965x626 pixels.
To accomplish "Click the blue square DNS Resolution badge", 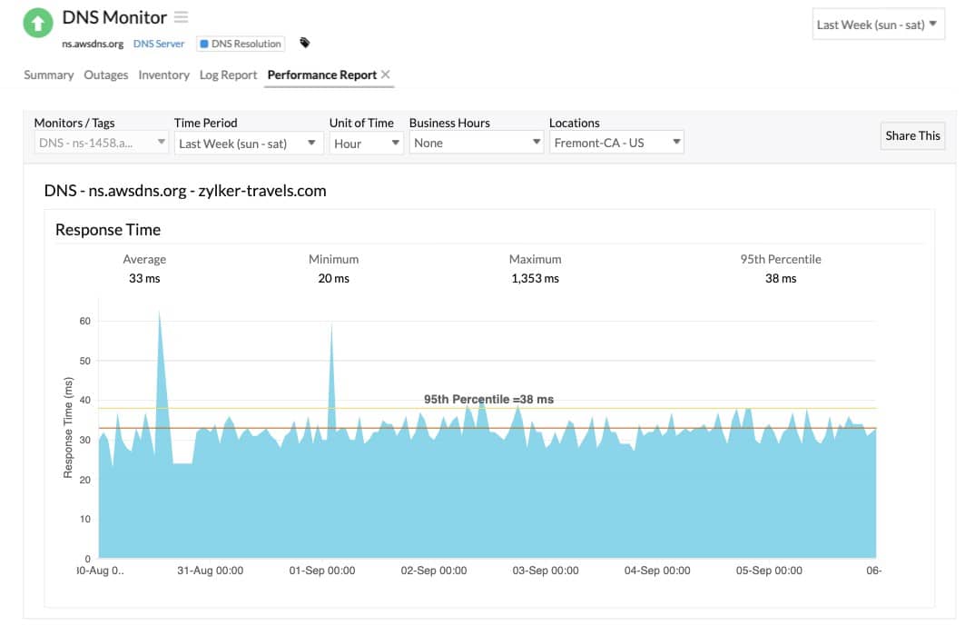I will (241, 44).
